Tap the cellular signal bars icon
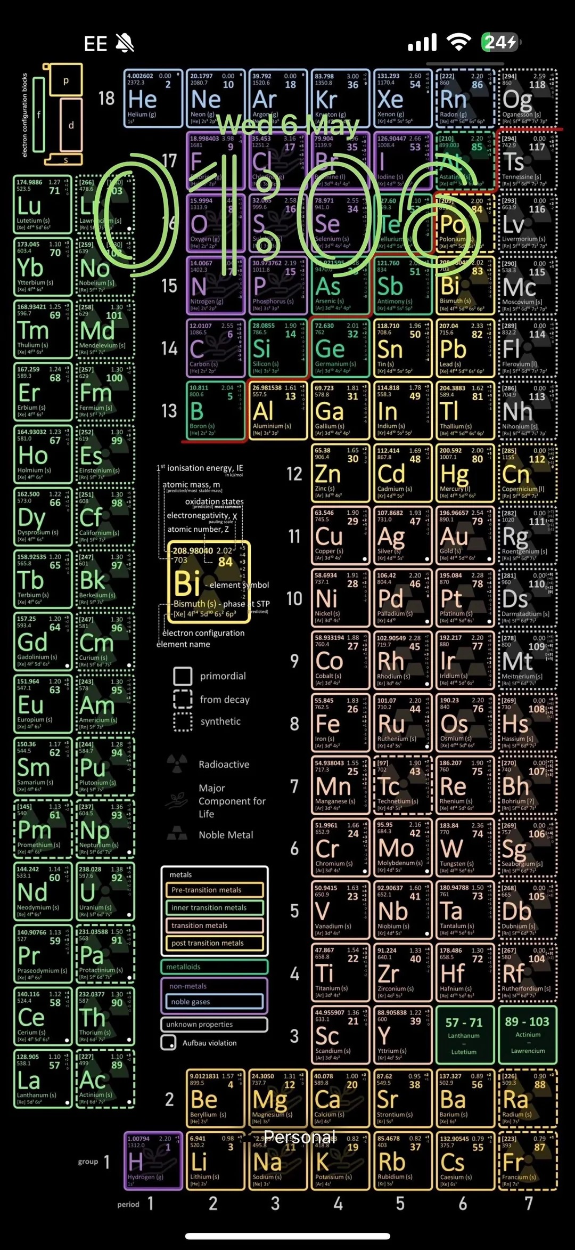Image resolution: width=575 pixels, height=1250 pixels. 422,42
